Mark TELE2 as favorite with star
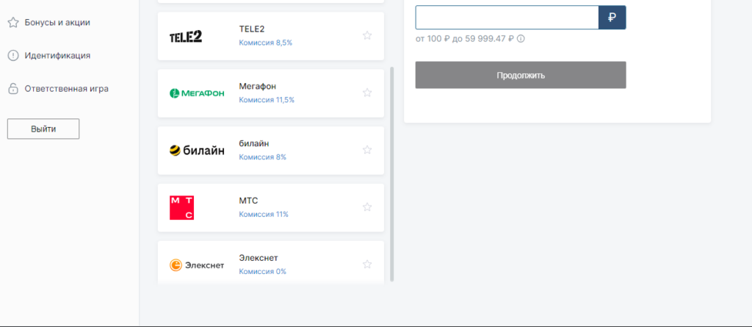This screenshot has height=327, width=752. 367,35
